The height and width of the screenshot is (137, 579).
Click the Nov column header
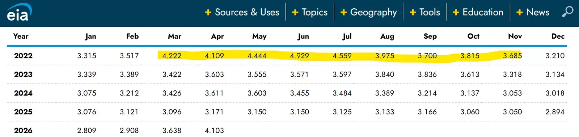(515, 36)
